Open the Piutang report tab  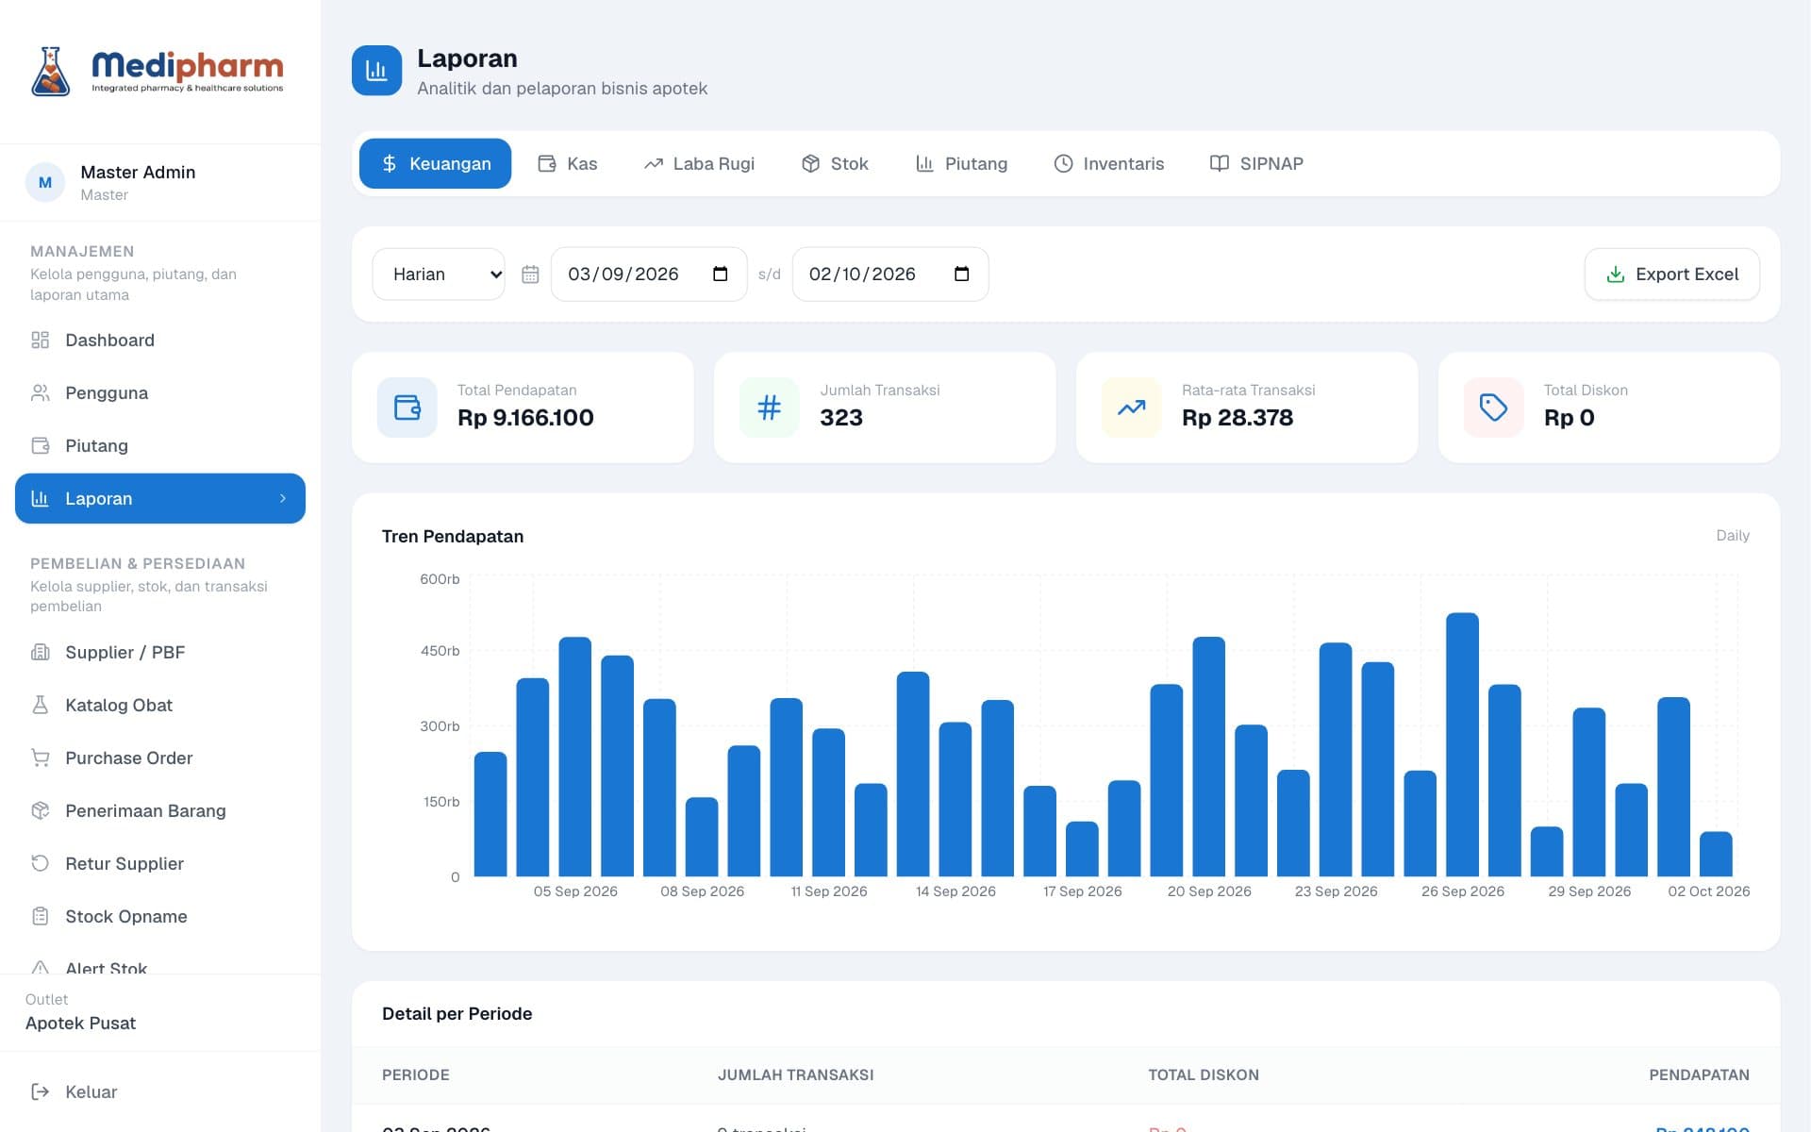[961, 163]
